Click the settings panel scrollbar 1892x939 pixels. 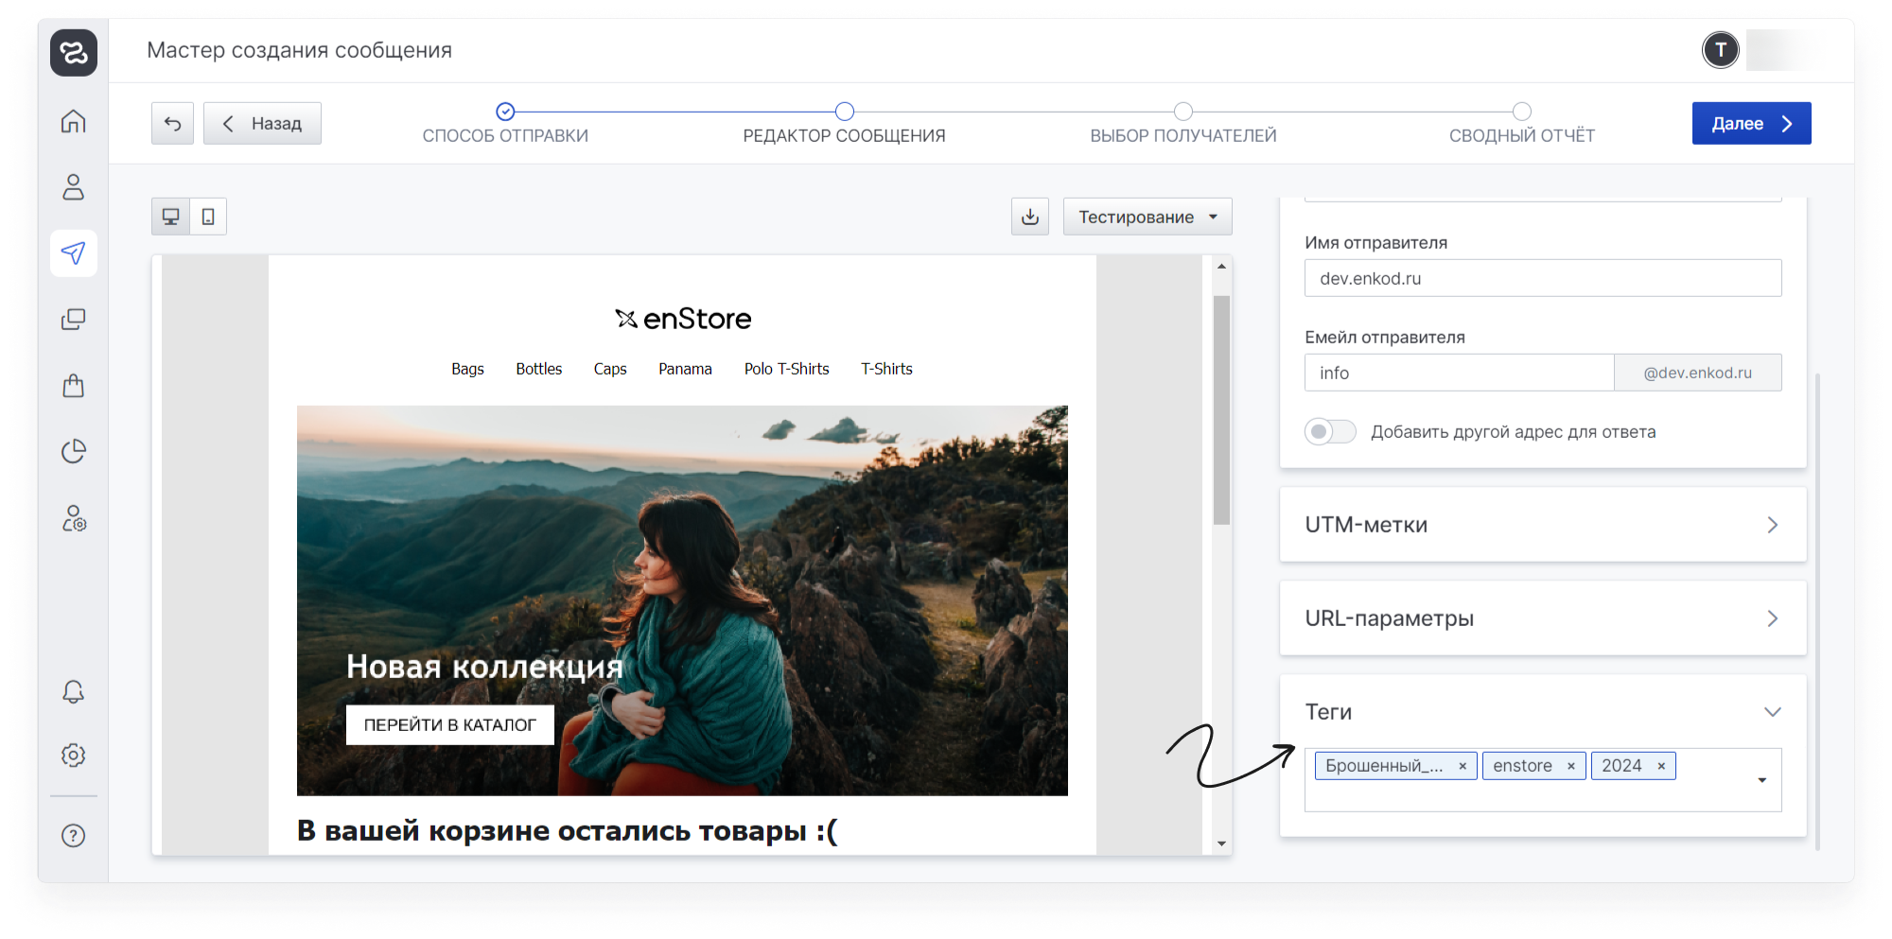pyautogui.click(x=1817, y=612)
